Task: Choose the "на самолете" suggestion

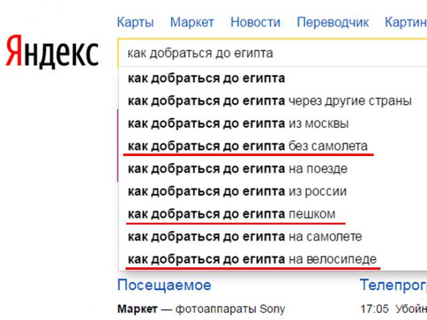Action: click(245, 237)
